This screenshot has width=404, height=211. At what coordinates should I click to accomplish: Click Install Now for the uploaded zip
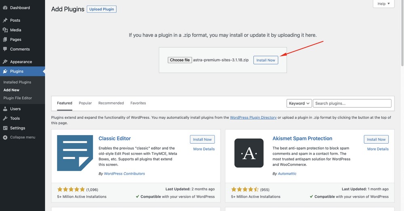(266, 60)
